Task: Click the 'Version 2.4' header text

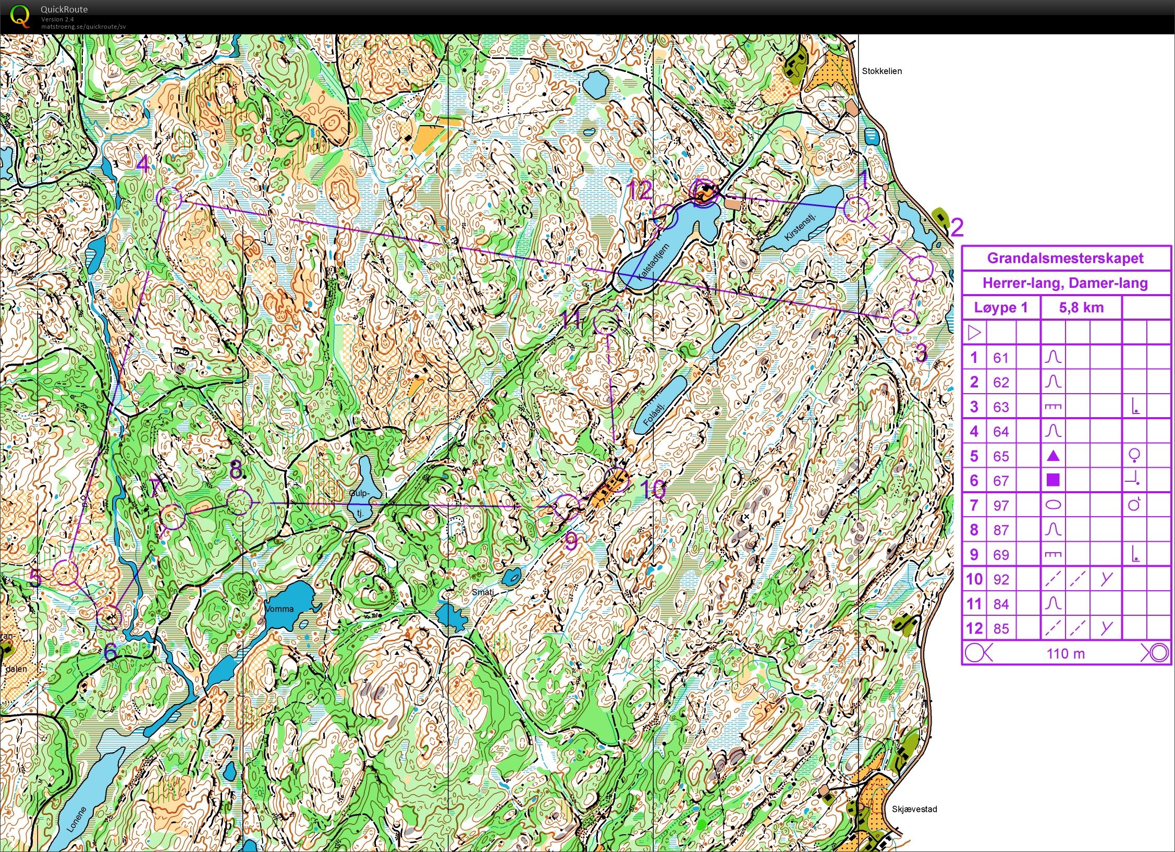Action: pyautogui.click(x=57, y=19)
